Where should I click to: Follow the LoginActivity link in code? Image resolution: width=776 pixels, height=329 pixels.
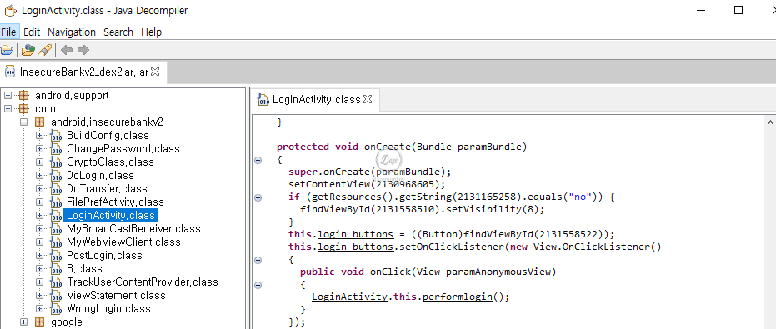350,297
